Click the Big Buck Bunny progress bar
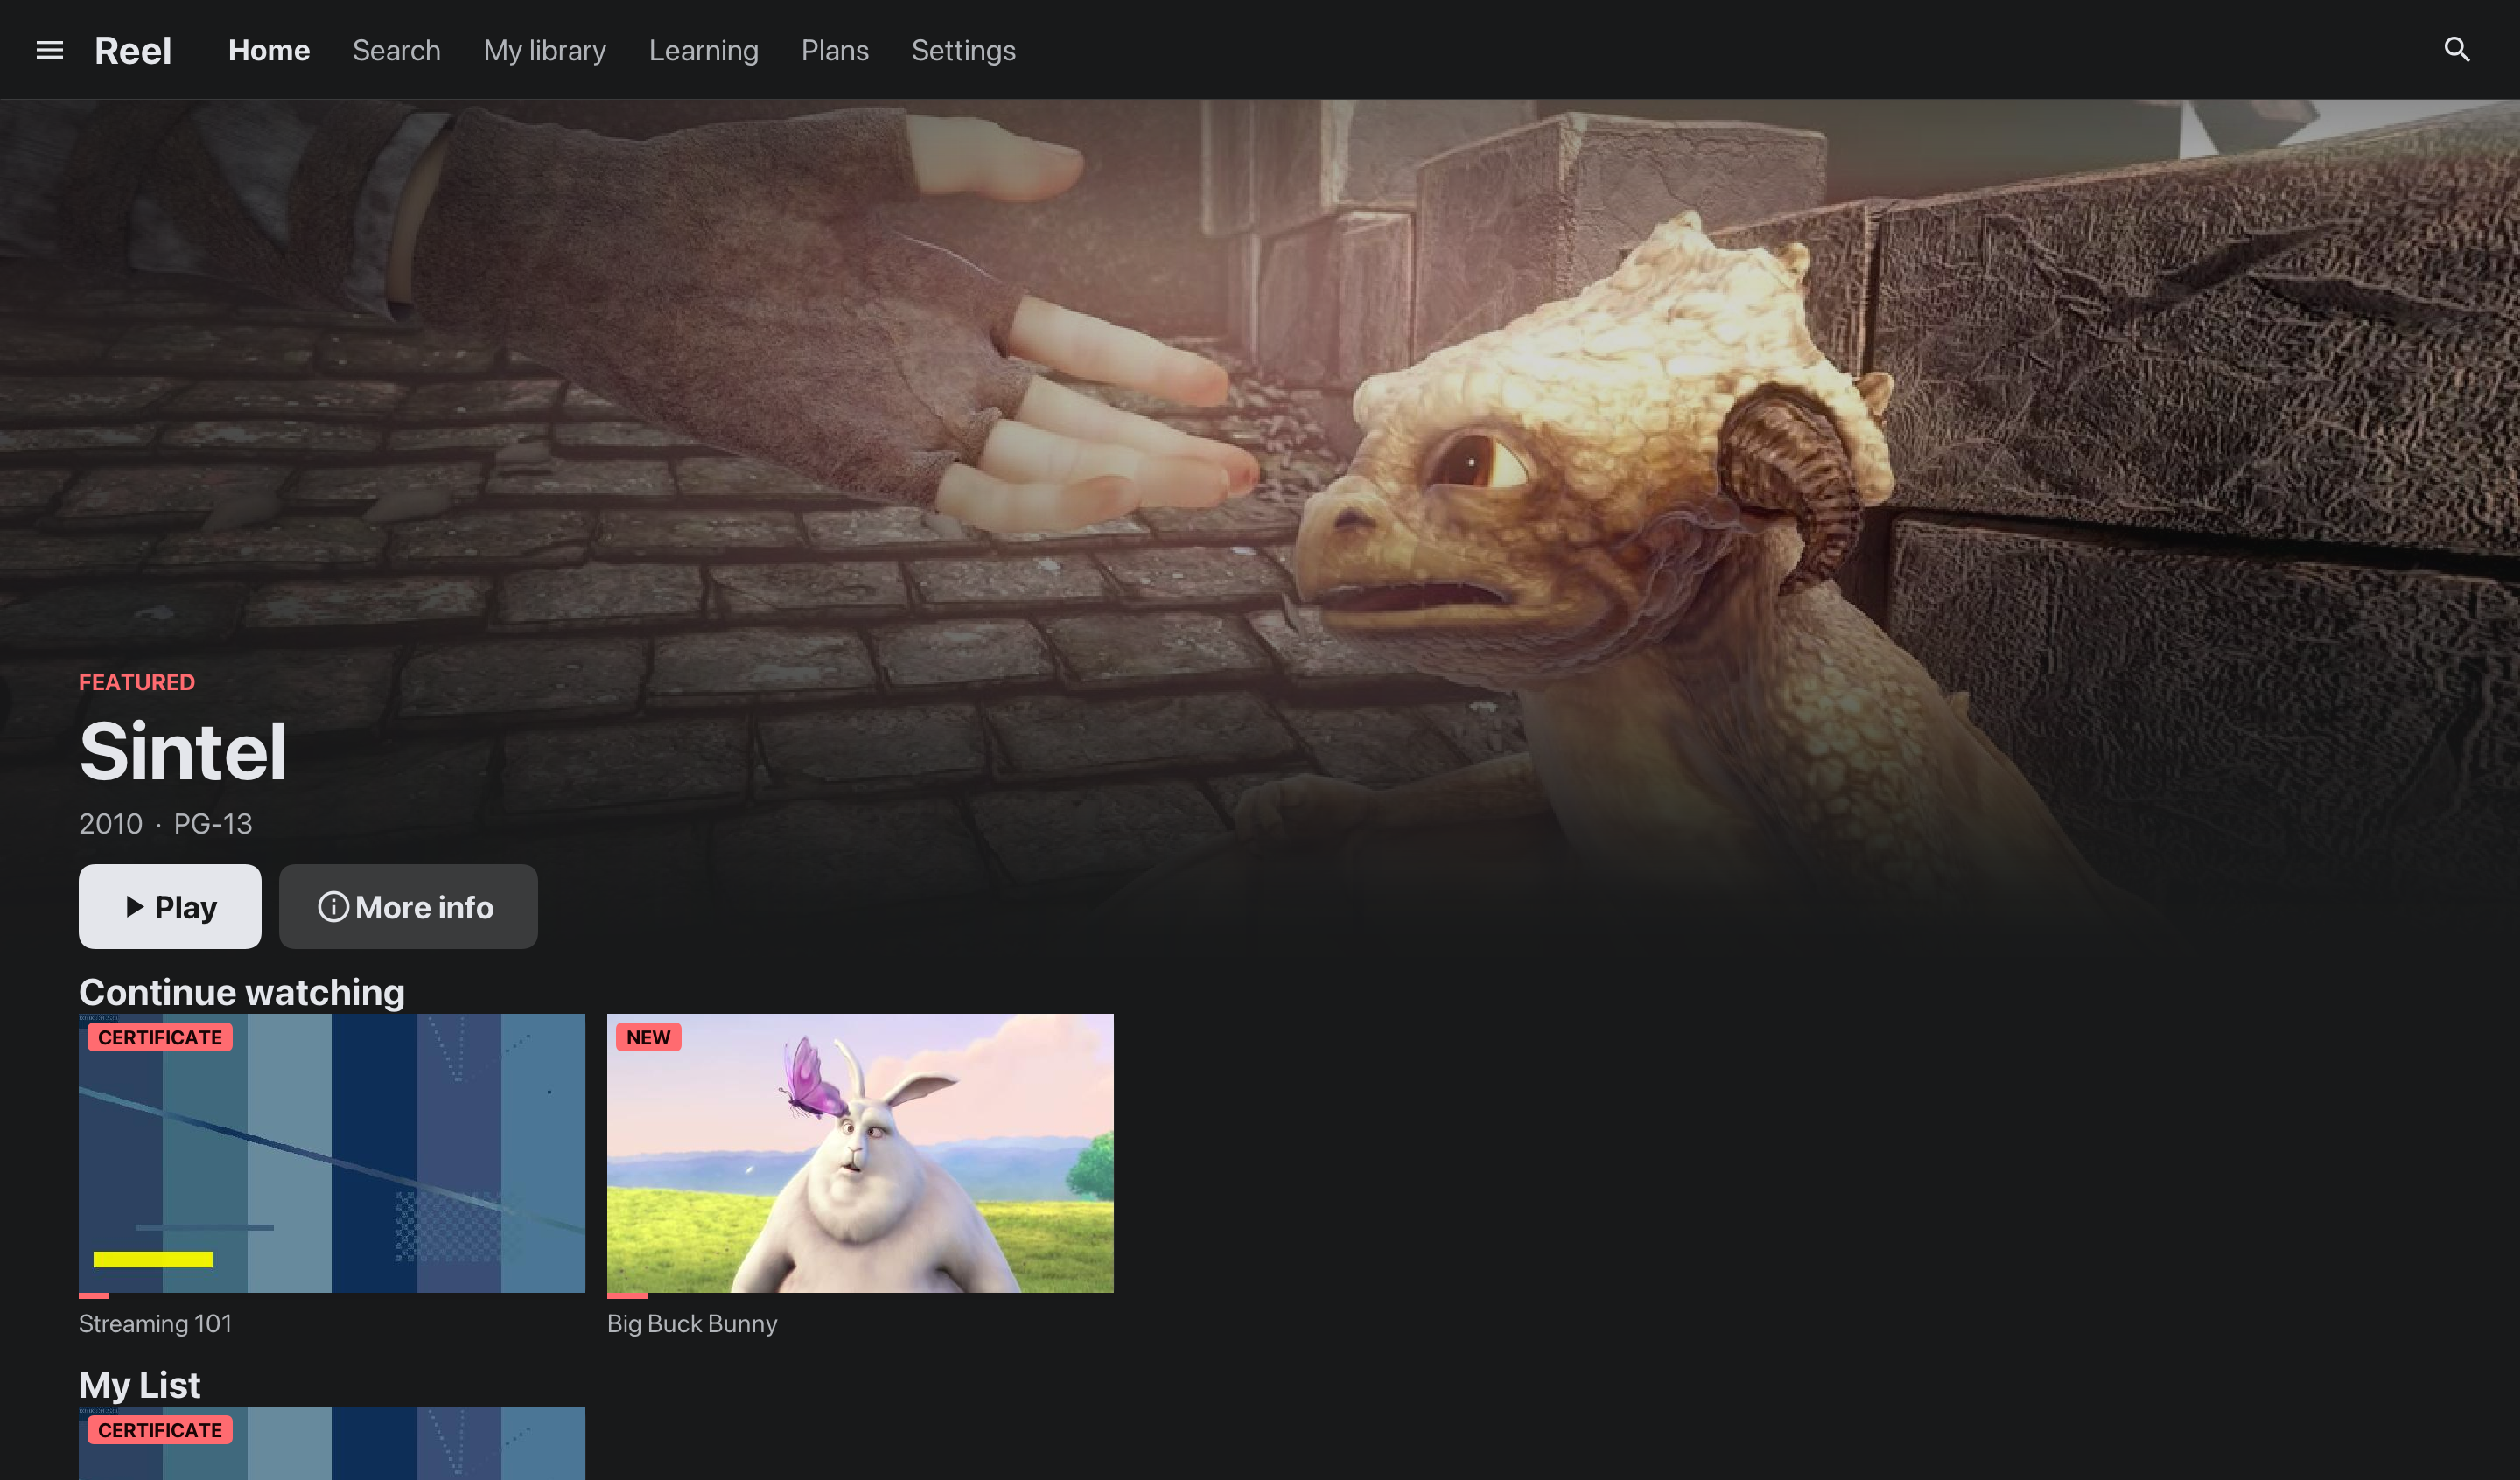Image resolution: width=2520 pixels, height=1480 pixels. [860, 1296]
